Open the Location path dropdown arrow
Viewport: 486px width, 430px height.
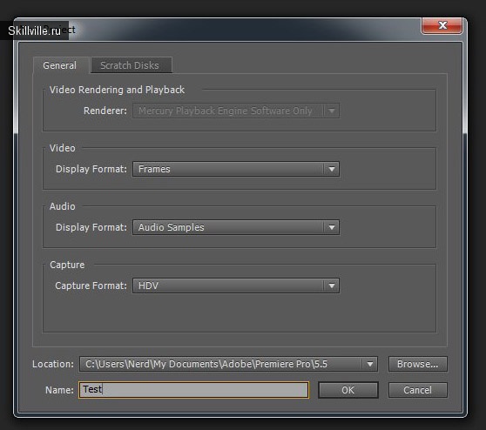point(370,364)
